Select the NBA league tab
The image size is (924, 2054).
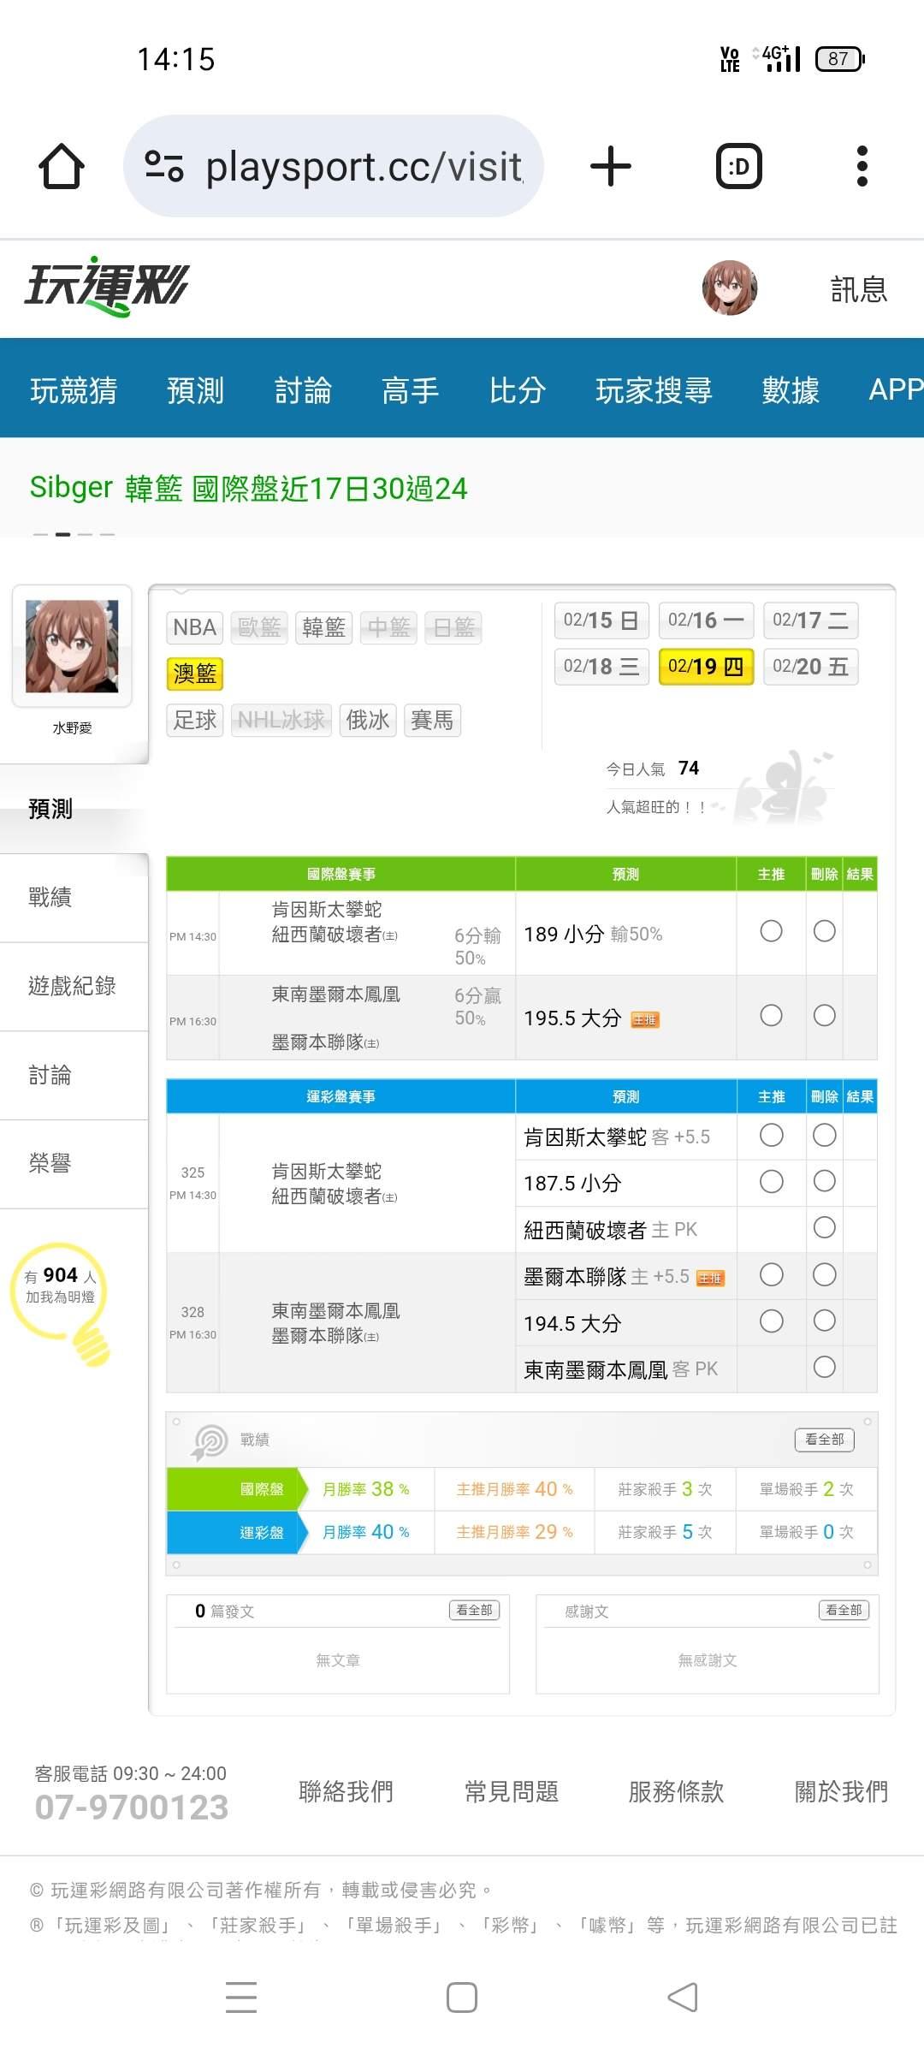pos(195,627)
